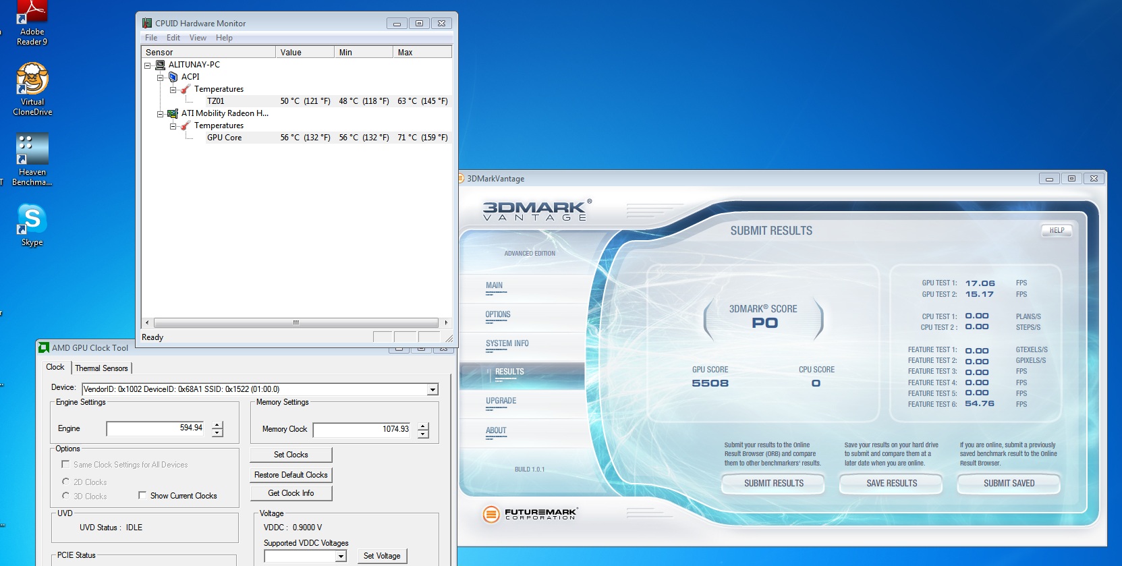Viewport: 1122px width, 566px height.
Task: Launch Heaven Benchmark desktop shortcut
Action: pyautogui.click(x=32, y=160)
